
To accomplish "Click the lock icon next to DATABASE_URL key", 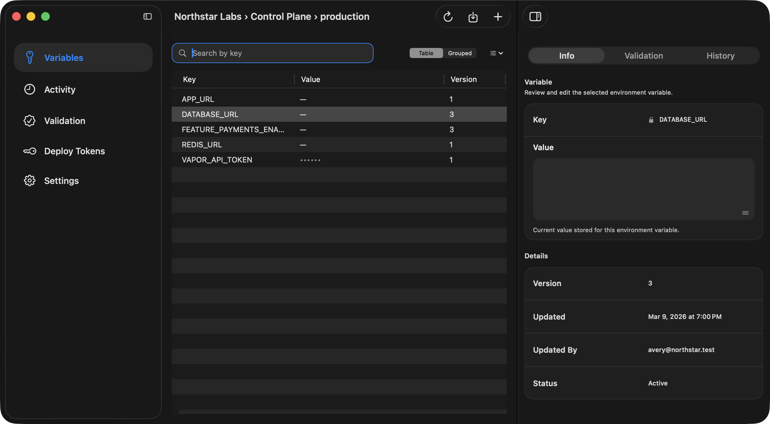I will [x=651, y=119].
